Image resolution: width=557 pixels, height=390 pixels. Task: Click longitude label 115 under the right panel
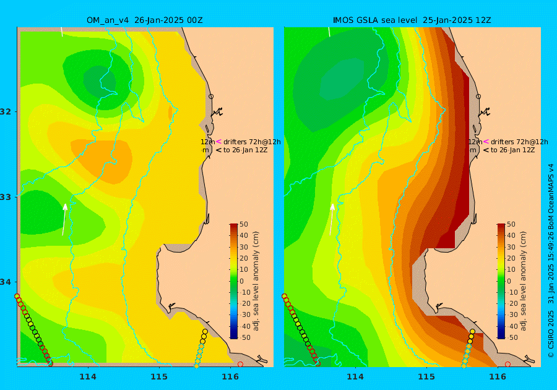426,377
